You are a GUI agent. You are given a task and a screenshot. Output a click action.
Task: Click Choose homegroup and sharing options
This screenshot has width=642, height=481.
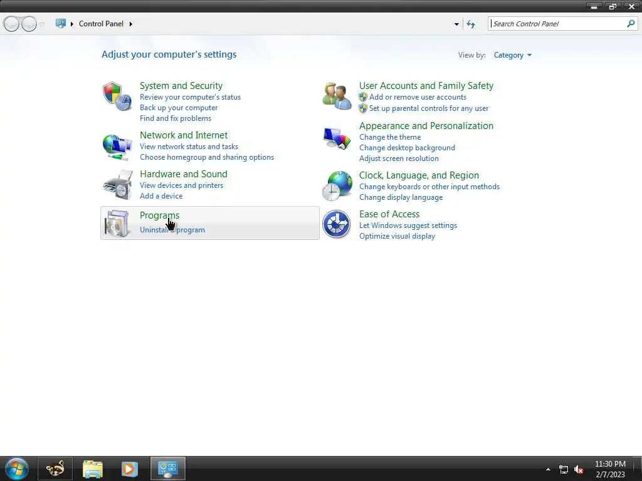click(x=207, y=157)
